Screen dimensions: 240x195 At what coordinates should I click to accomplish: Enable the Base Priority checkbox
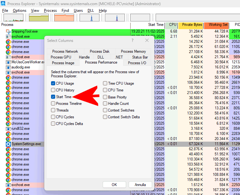[105, 97]
